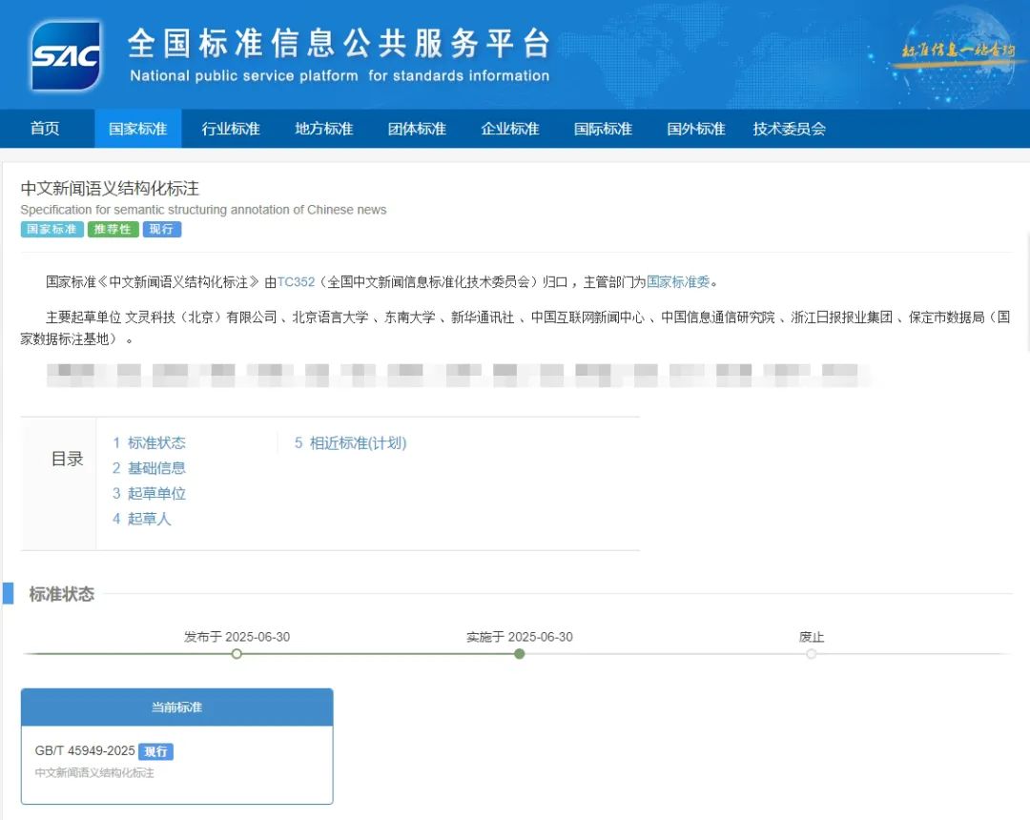Click the SAC logo icon
Viewport: 1030px width, 820px height.
click(x=66, y=55)
